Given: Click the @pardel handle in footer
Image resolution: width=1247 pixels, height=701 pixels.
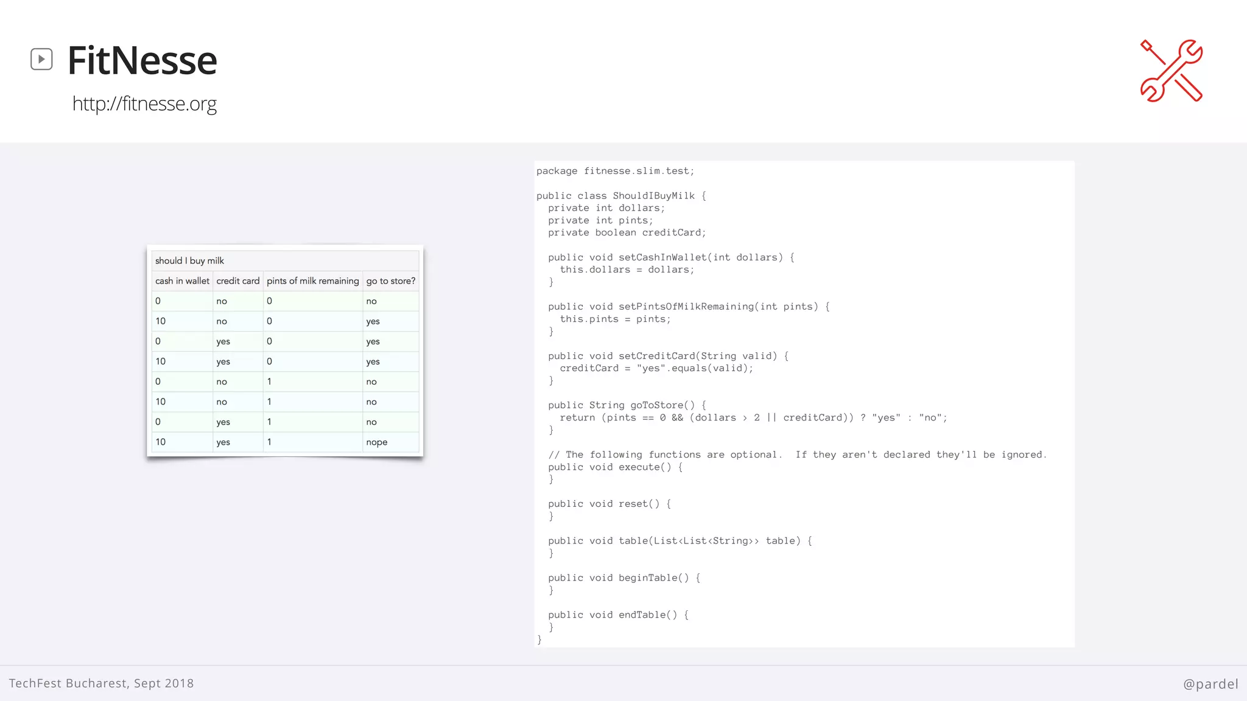Looking at the screenshot, I should (1210, 683).
